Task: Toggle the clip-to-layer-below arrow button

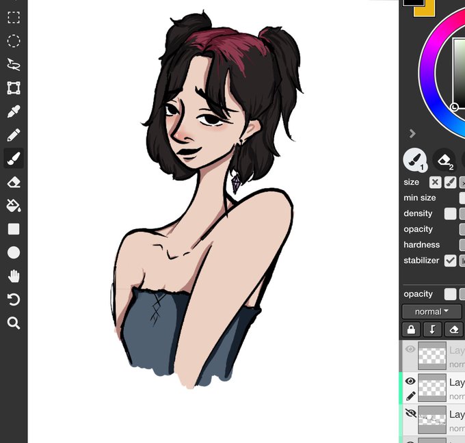Action: click(x=432, y=330)
